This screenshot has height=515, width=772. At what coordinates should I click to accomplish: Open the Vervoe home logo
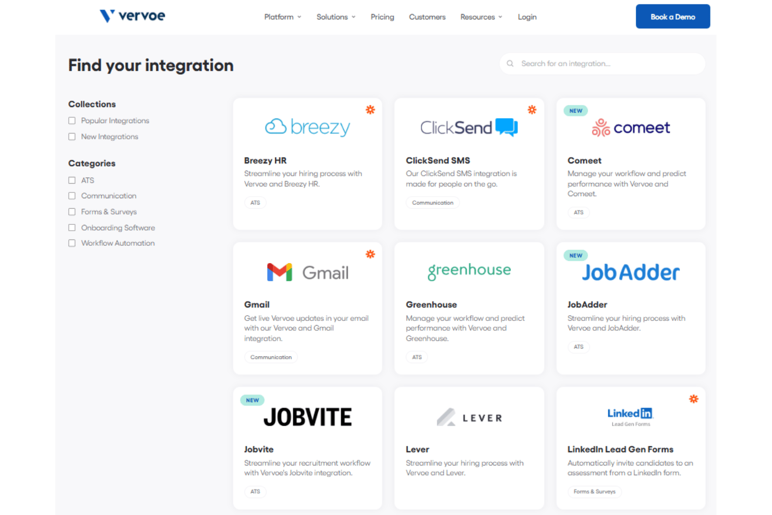(x=132, y=16)
